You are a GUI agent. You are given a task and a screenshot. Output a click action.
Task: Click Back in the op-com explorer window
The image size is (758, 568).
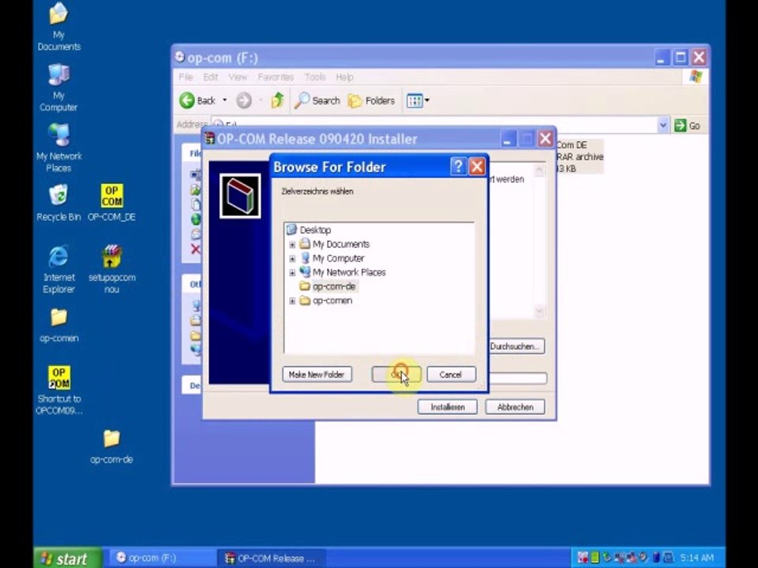click(x=197, y=100)
